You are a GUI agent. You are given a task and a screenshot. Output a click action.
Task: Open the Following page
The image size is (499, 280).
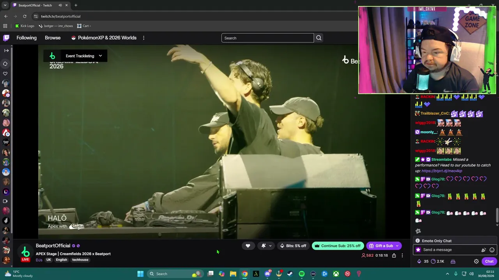(x=27, y=38)
